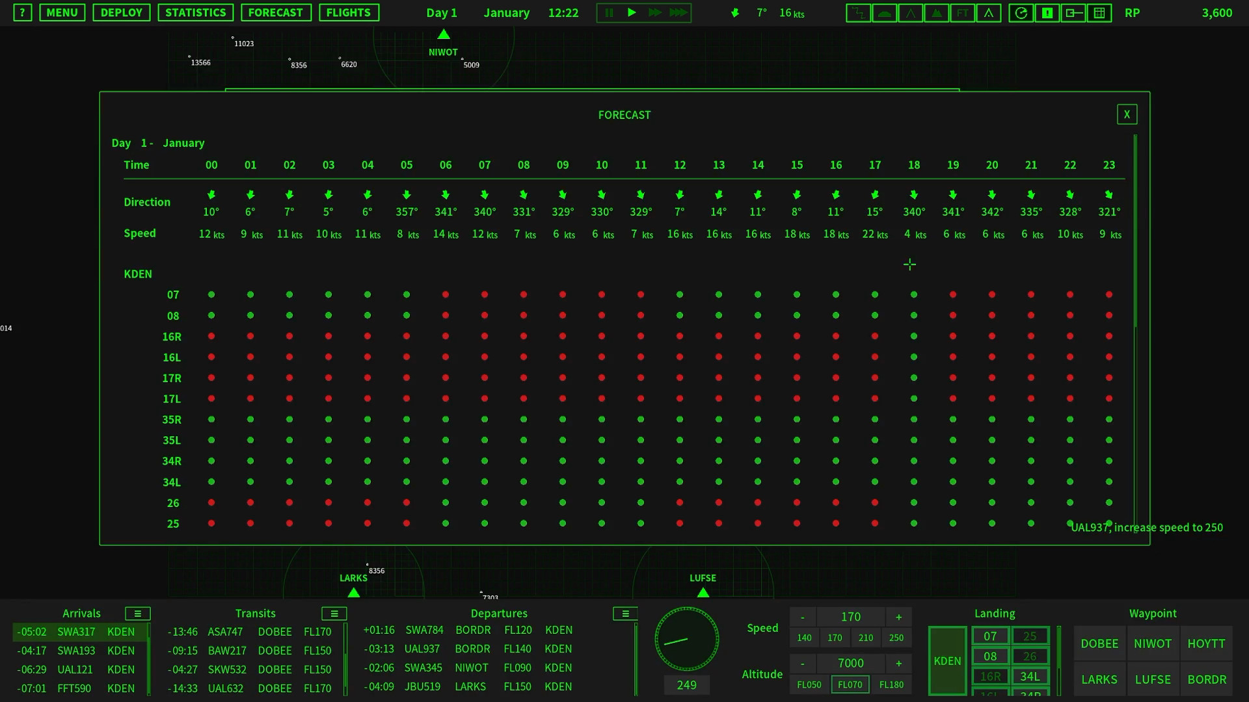Screen dimensions: 1249x702
Task: Click the FORECAST tab button
Action: [x=275, y=12]
